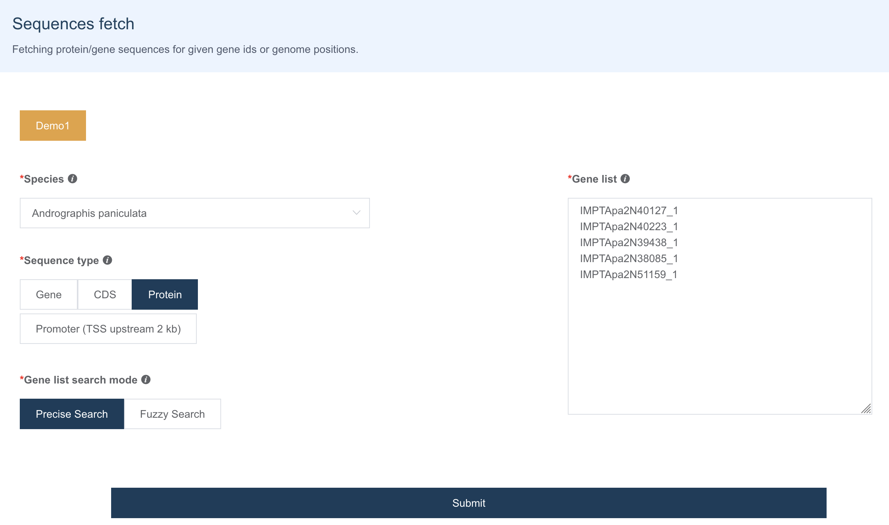Select the CDS sequence type

[x=105, y=294]
